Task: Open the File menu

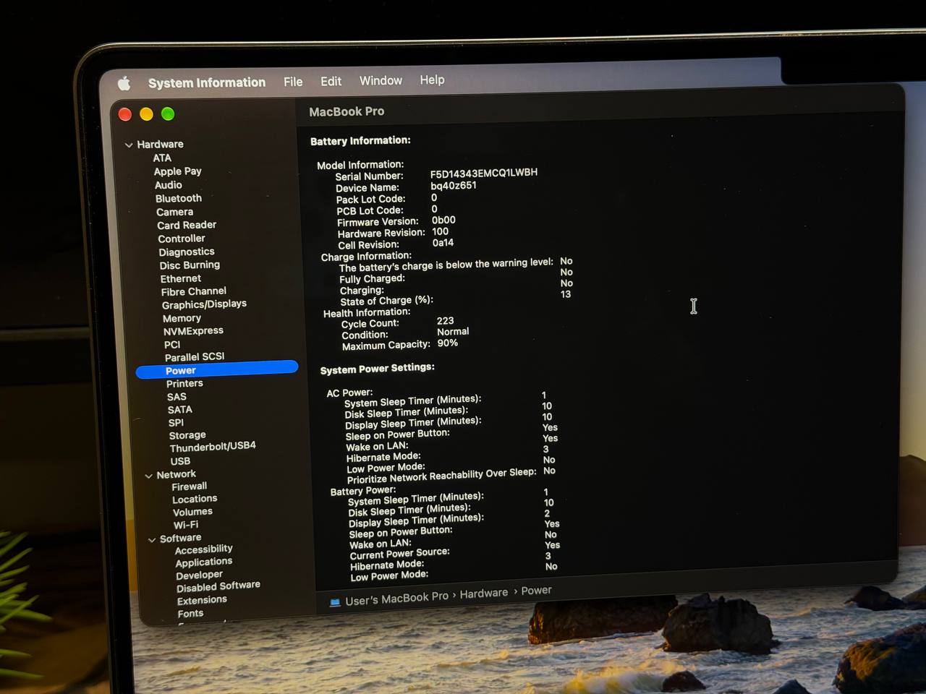Action: click(x=293, y=82)
